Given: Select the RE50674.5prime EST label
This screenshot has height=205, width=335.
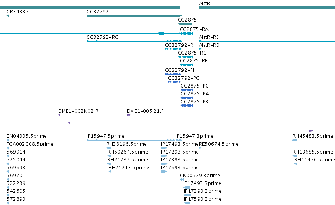Looking at the screenshot, I should click(219, 144).
